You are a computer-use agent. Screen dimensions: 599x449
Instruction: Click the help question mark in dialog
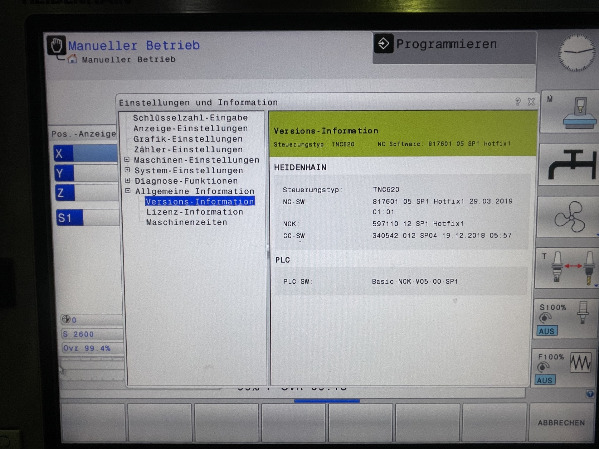(x=518, y=102)
